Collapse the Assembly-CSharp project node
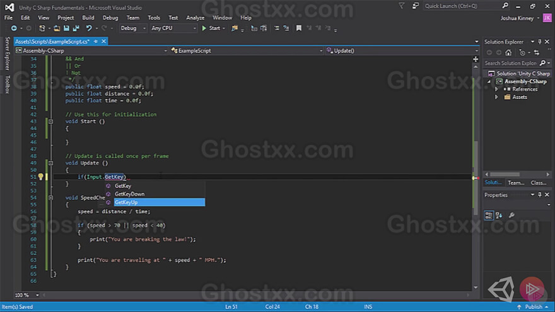555x312 pixels. tap(489, 81)
